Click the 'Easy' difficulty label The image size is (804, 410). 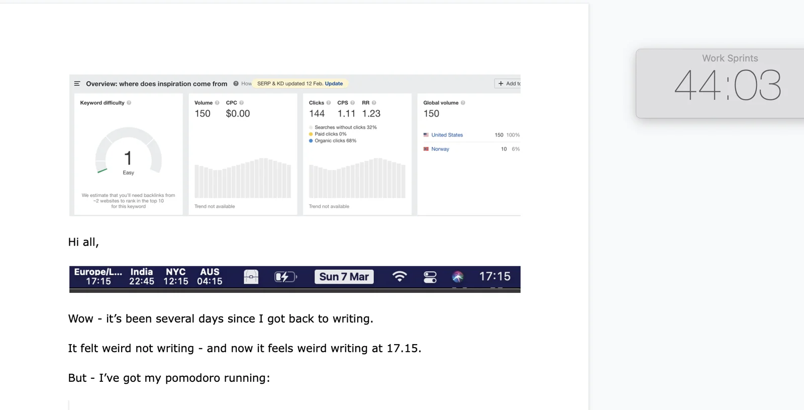coord(129,172)
